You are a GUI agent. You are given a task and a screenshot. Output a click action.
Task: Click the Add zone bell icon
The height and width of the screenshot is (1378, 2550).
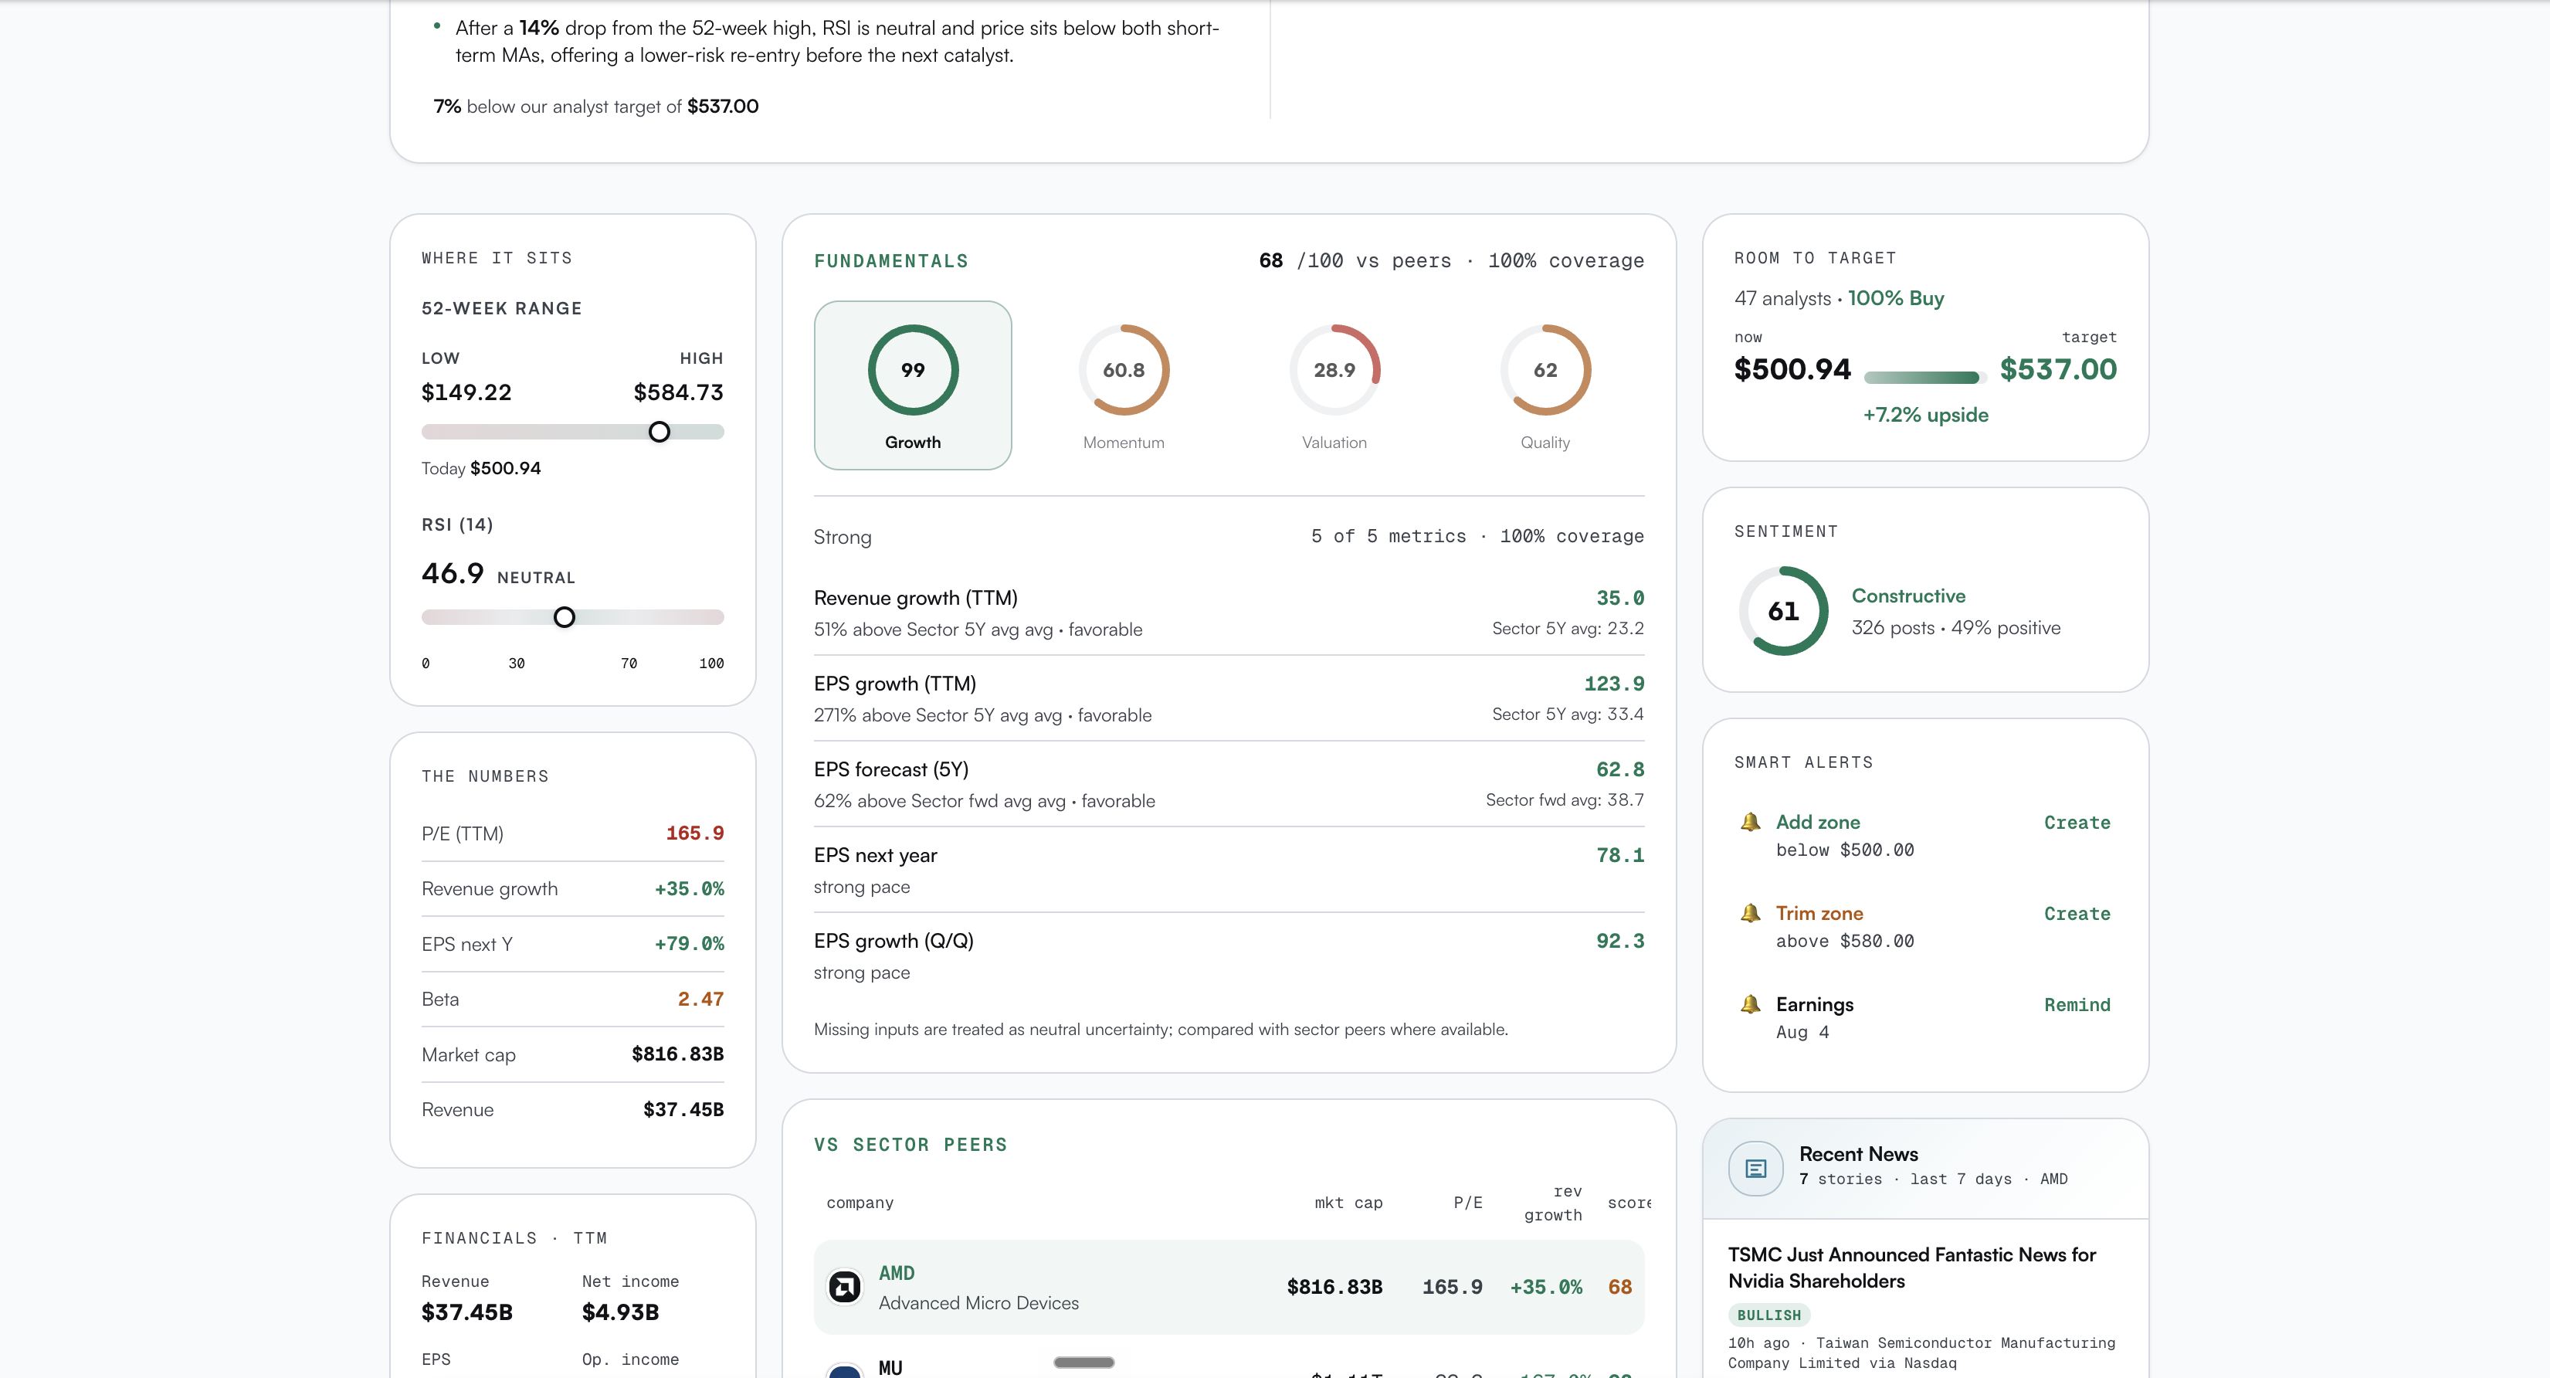(x=1750, y=822)
